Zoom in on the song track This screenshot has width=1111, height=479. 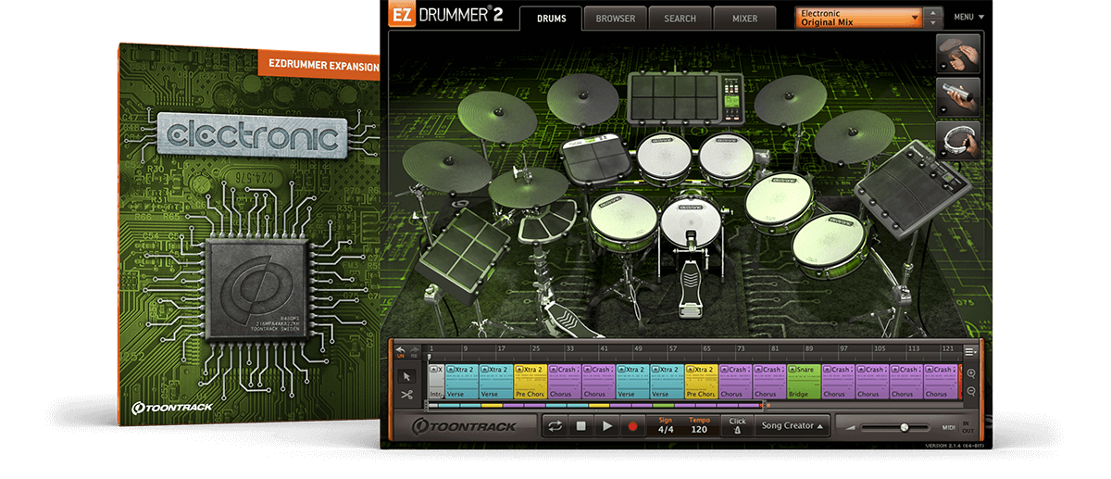970,373
